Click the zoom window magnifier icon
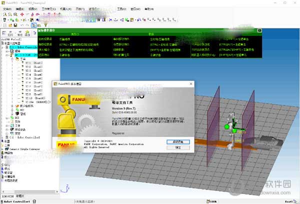This screenshot has height=204, width=300. pyautogui.click(x=15, y=14)
